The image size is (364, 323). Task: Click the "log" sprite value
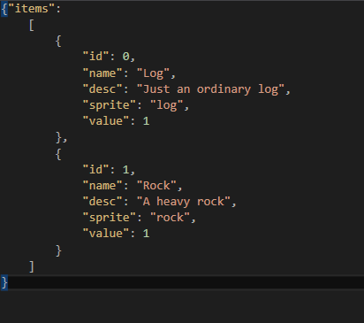(x=167, y=105)
